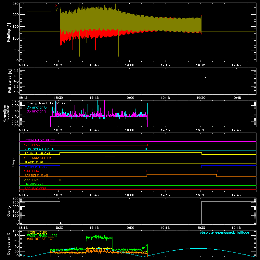Select the FRONTS_OFF flag label
This screenshot has width=260, height=260.
(x=34, y=184)
